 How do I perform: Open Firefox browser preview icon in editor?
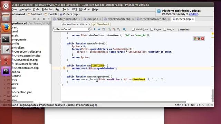199,39
